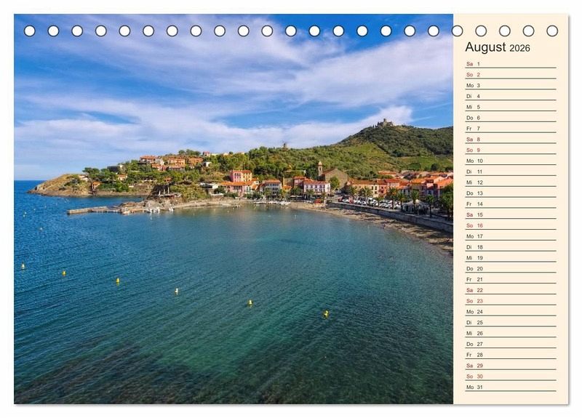Select the So 16 calendar row
The image size is (582, 418).
[511, 225]
